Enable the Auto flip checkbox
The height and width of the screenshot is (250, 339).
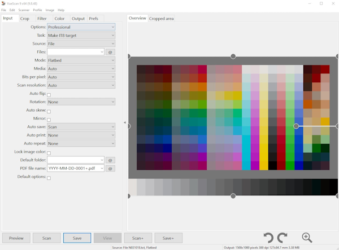tap(49, 94)
